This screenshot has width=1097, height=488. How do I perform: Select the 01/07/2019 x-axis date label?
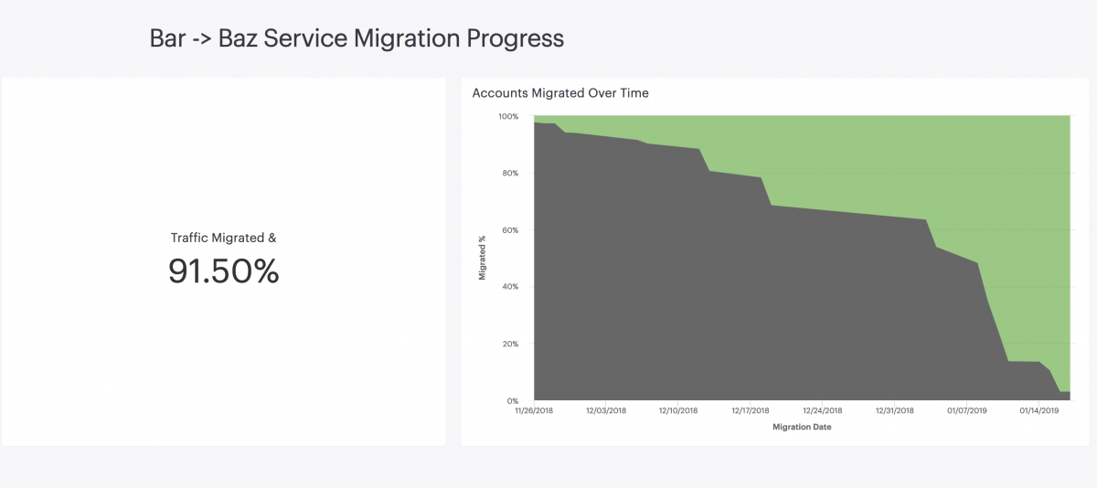click(966, 411)
